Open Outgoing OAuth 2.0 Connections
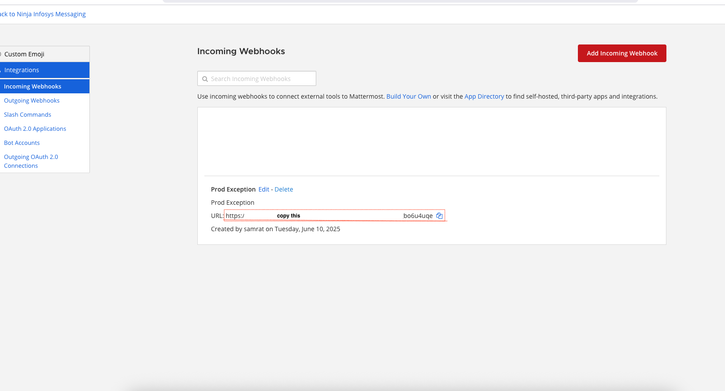 [x=31, y=161]
